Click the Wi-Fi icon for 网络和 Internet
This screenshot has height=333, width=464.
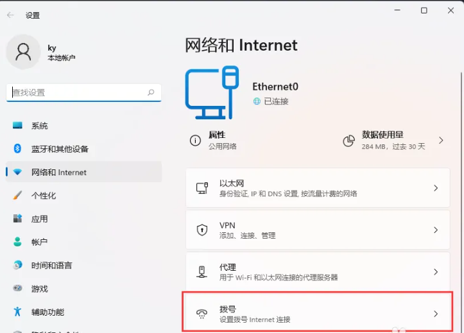click(17, 172)
